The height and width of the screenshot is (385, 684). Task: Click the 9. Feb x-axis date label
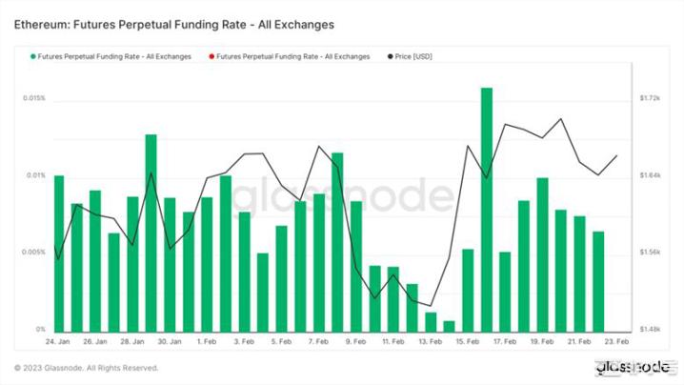(356, 340)
